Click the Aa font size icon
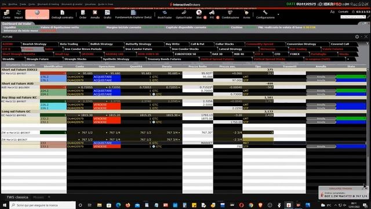This screenshot has width=371, height=209. (332, 12)
